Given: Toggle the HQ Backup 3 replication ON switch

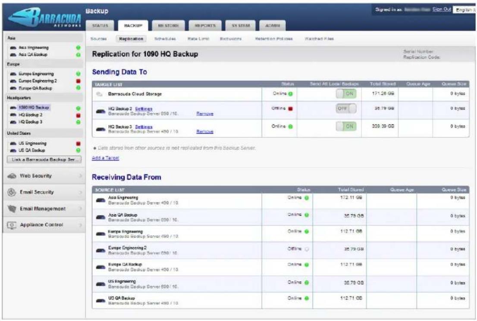Looking at the screenshot, I should click(346, 126).
